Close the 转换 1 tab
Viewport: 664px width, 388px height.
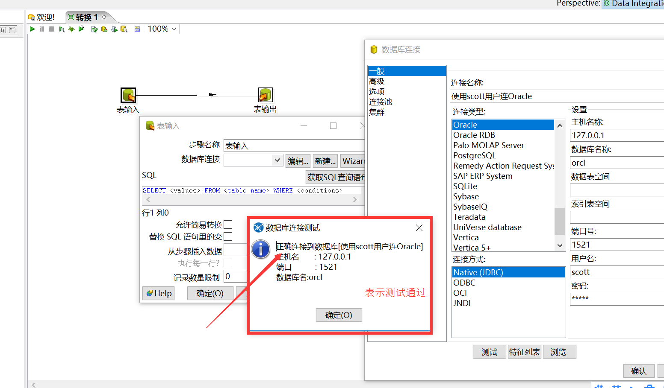click(104, 17)
